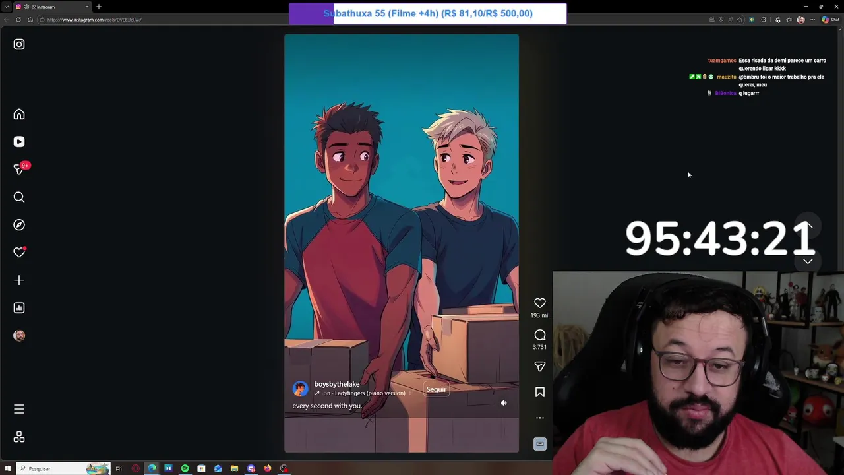Open Spotify from the taskbar

(185, 468)
